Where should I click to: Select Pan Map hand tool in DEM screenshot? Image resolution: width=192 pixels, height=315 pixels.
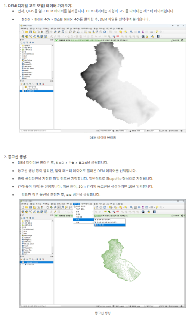[x=47, y=32]
